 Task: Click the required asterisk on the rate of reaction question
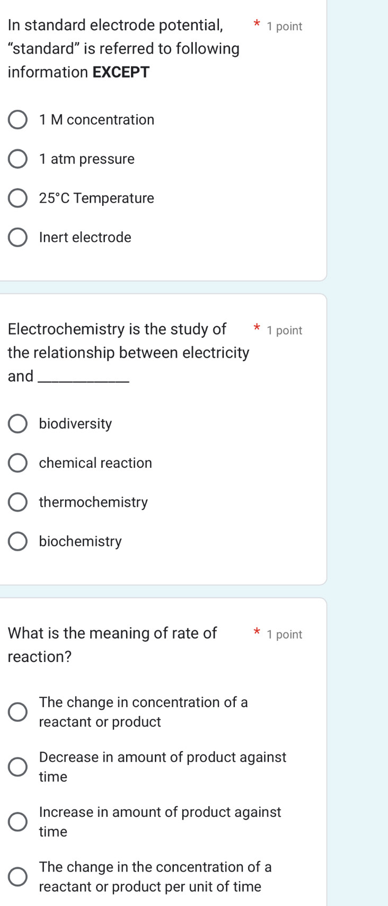coord(257,632)
